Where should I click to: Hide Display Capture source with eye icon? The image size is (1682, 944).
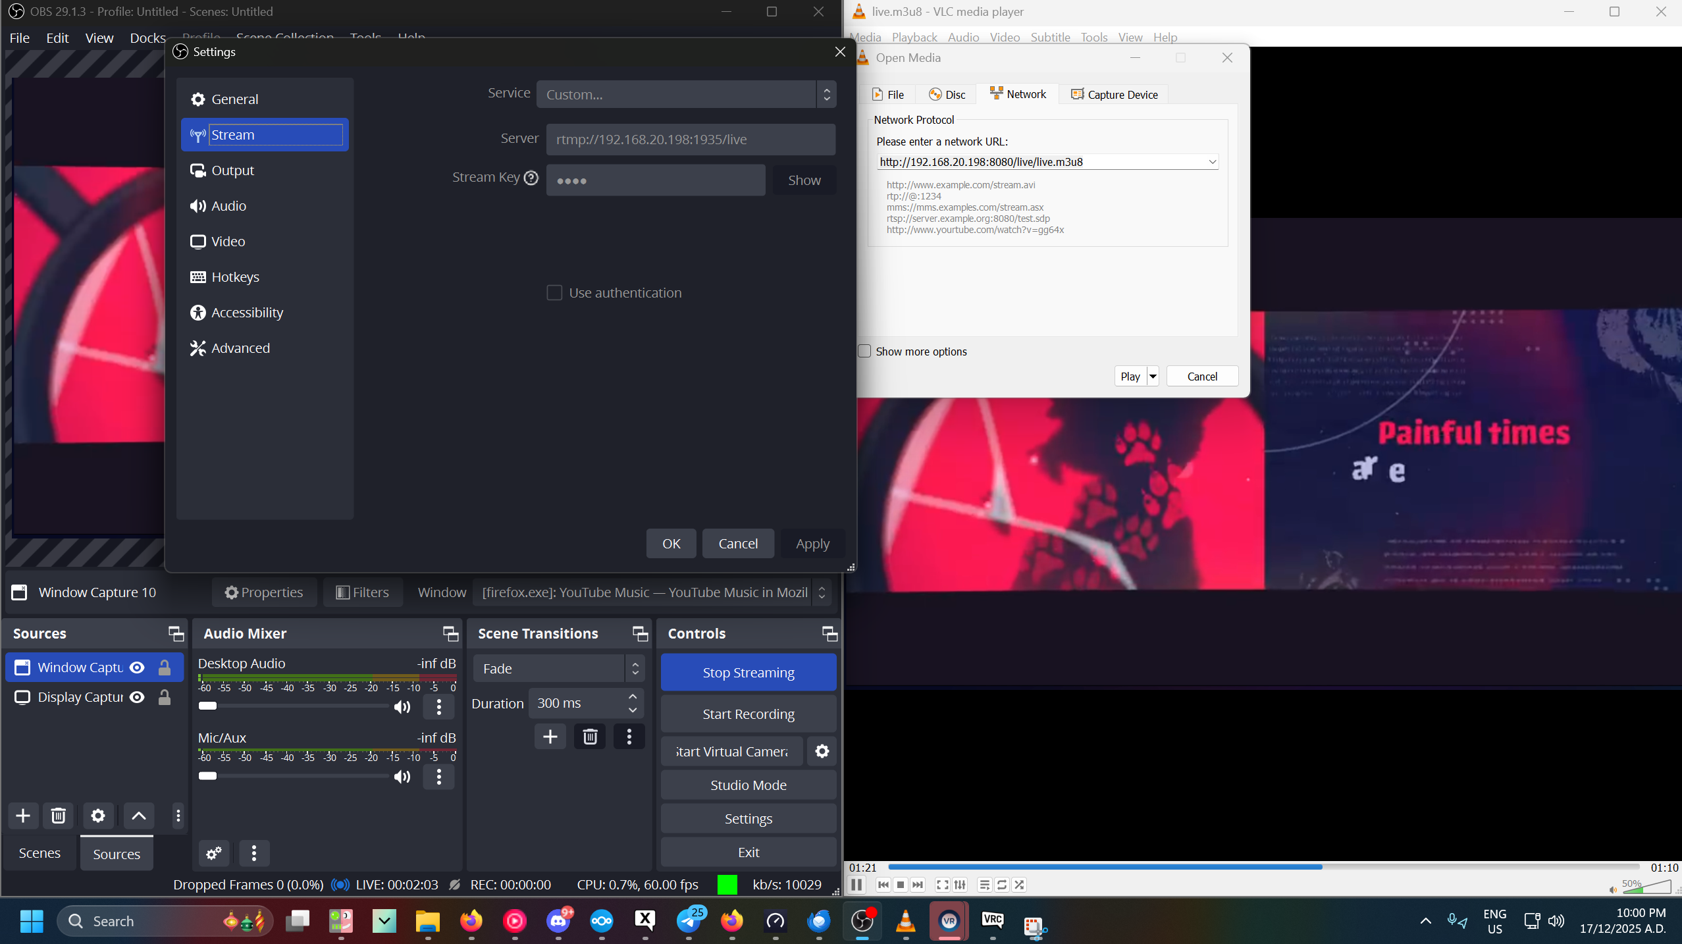tap(137, 697)
